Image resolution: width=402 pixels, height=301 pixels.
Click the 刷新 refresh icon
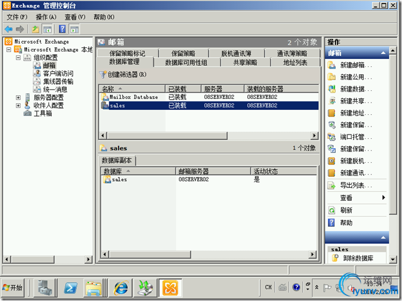[332, 210]
